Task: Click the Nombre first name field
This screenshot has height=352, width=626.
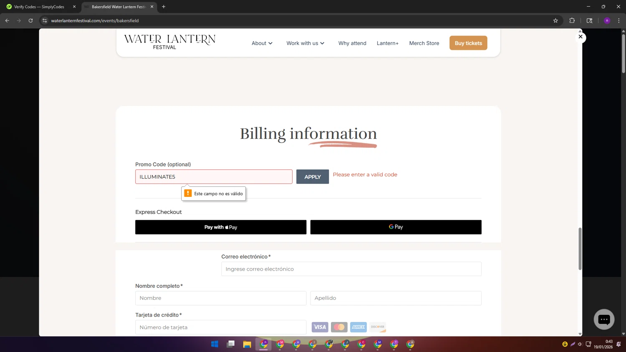Action: 221,298
